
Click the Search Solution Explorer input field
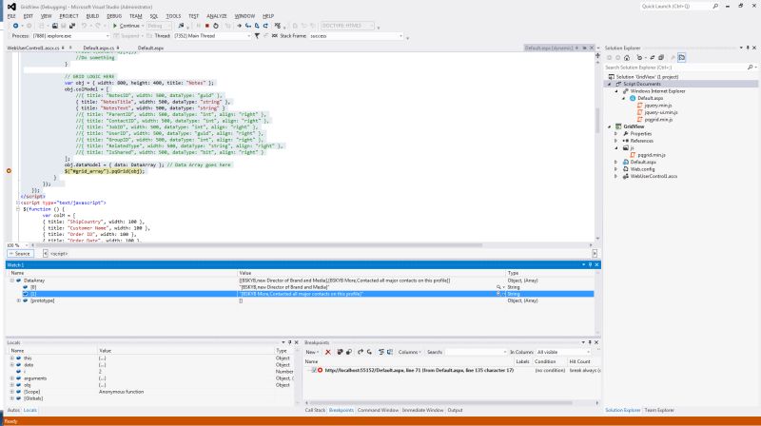coord(674,68)
